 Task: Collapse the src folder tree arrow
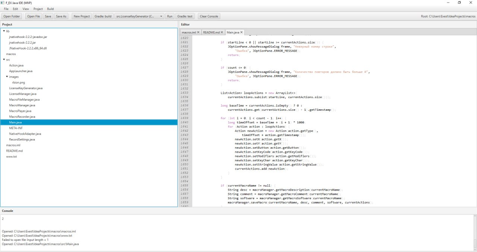(4, 59)
